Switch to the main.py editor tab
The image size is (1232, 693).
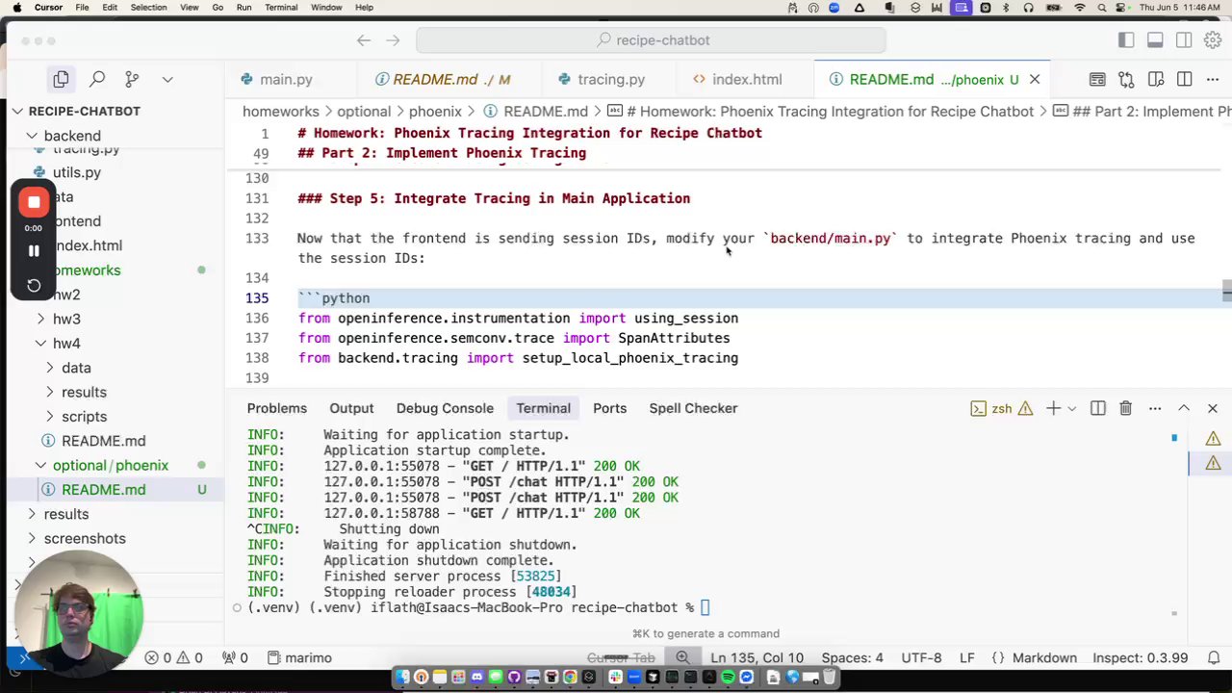[286, 79]
